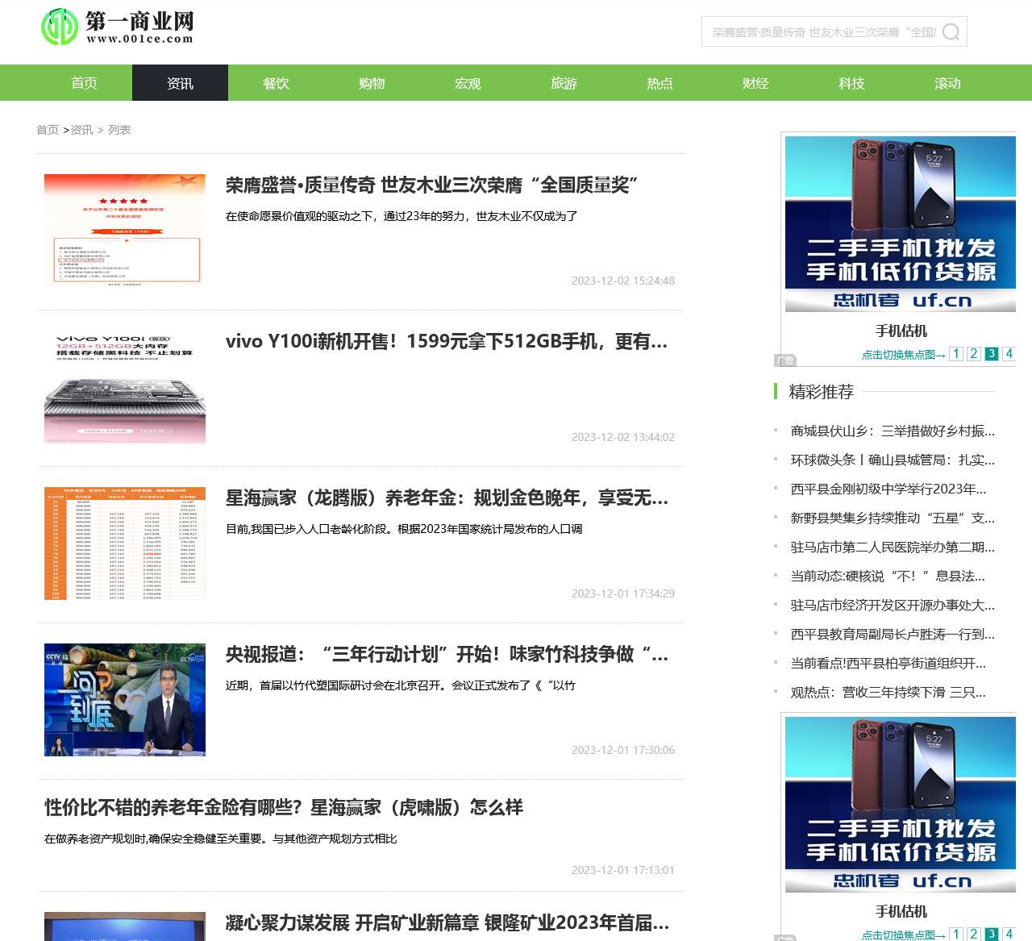Viewport: 1032px width, 941px height.
Task: Select slide 2 in lower ad carousel
Action: [x=974, y=934]
